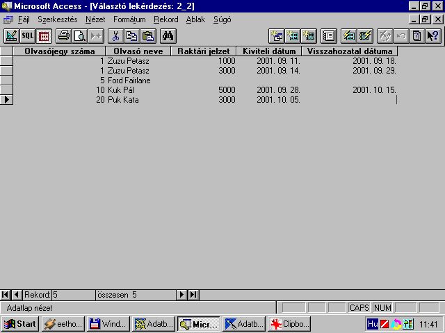Select the Raktári jelzet column header
The height and width of the screenshot is (333, 445).
pos(204,51)
